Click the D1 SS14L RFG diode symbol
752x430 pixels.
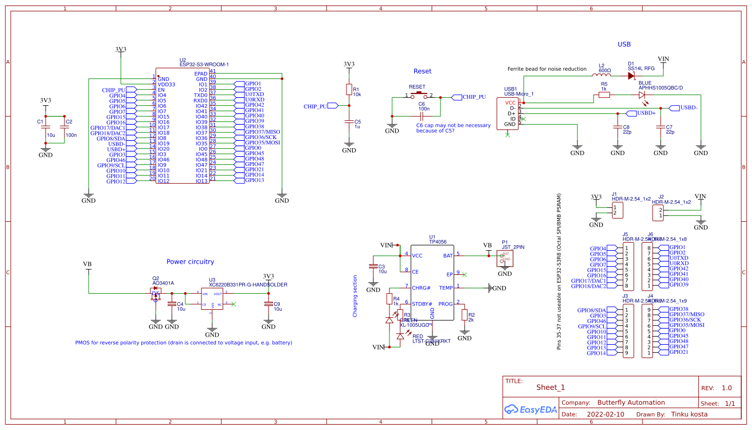(631, 76)
